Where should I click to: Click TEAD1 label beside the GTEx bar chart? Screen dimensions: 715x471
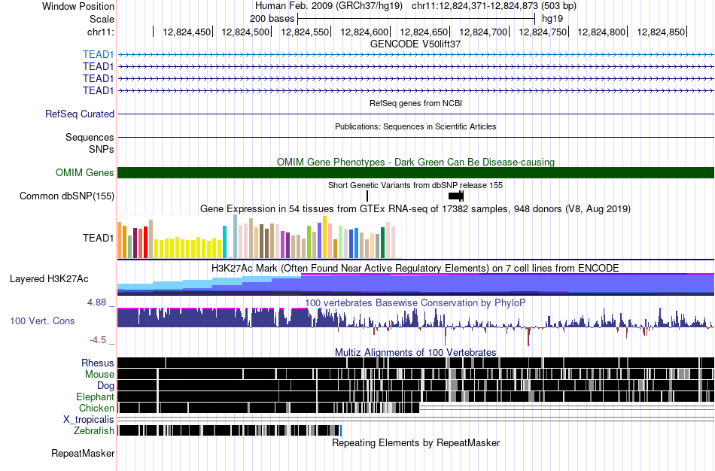pyautogui.click(x=98, y=238)
